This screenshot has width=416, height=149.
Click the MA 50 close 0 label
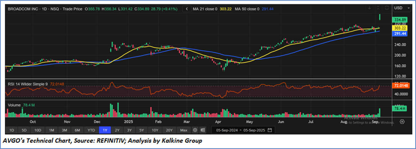coord(247,9)
